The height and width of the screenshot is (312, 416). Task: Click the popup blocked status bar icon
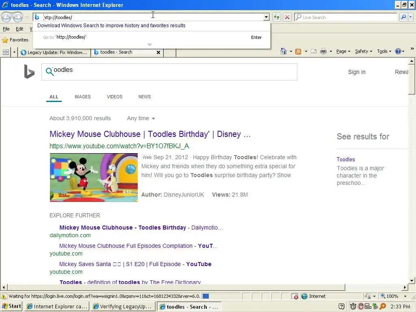coord(295,296)
